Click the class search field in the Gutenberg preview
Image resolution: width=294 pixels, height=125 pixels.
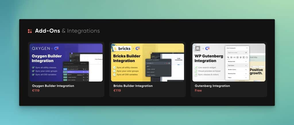(237, 53)
